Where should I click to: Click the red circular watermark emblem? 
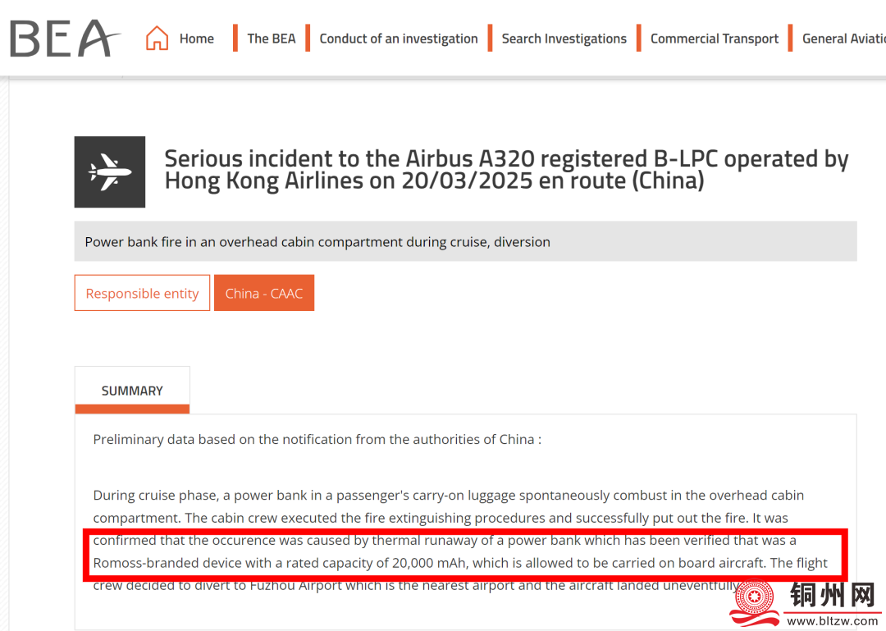(x=755, y=598)
